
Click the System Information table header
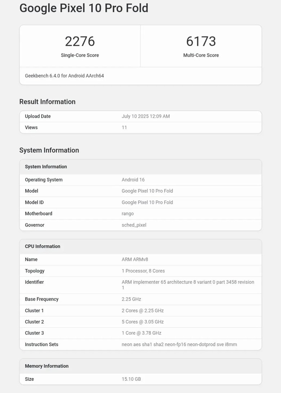(x=46, y=167)
